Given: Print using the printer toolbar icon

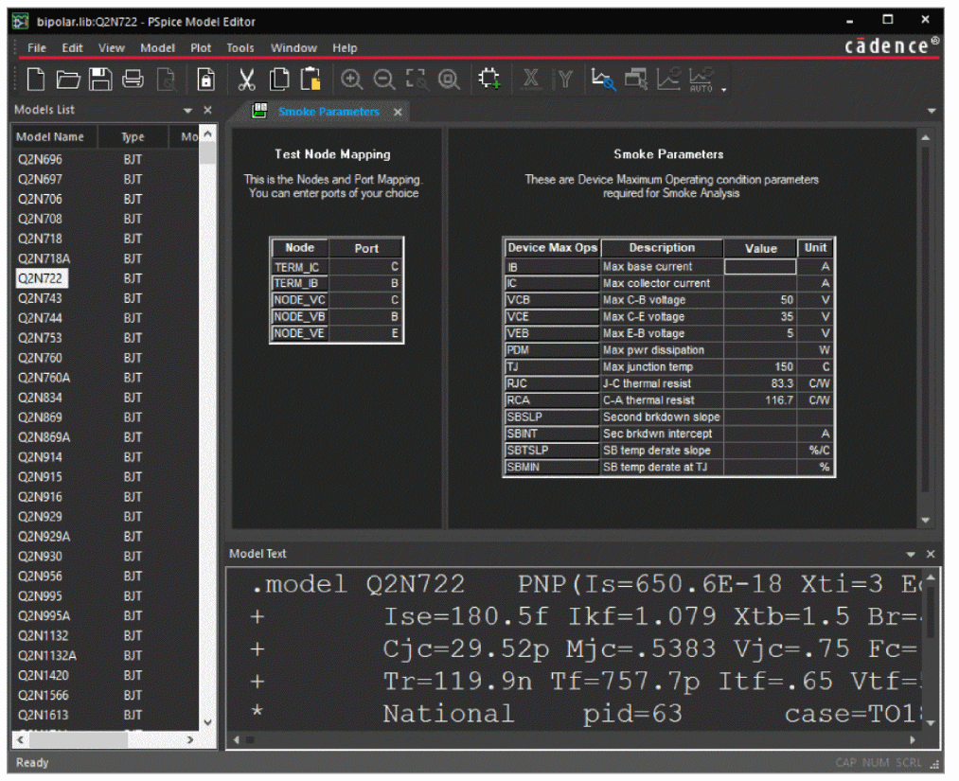Looking at the screenshot, I should coord(133,80).
